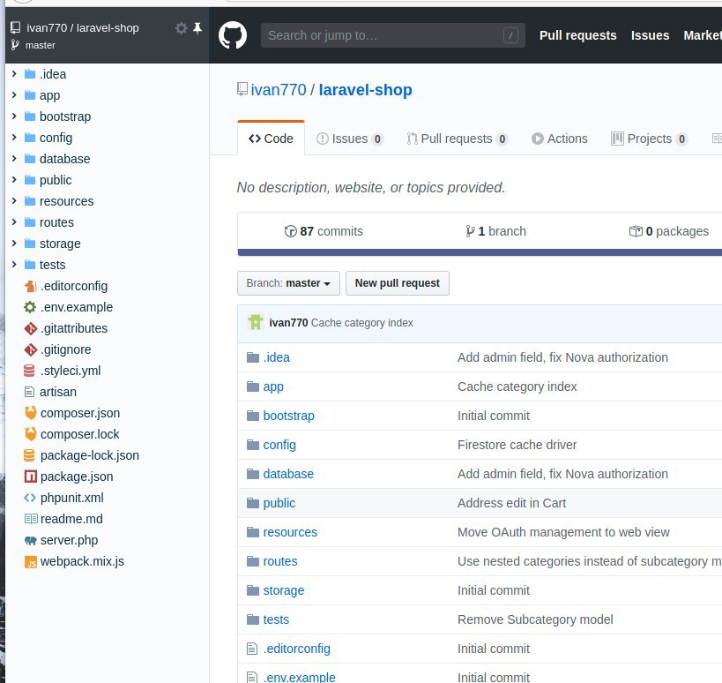This screenshot has height=683, width=722.
Task: Open the repository Pull requests tab
Action: 458,139
